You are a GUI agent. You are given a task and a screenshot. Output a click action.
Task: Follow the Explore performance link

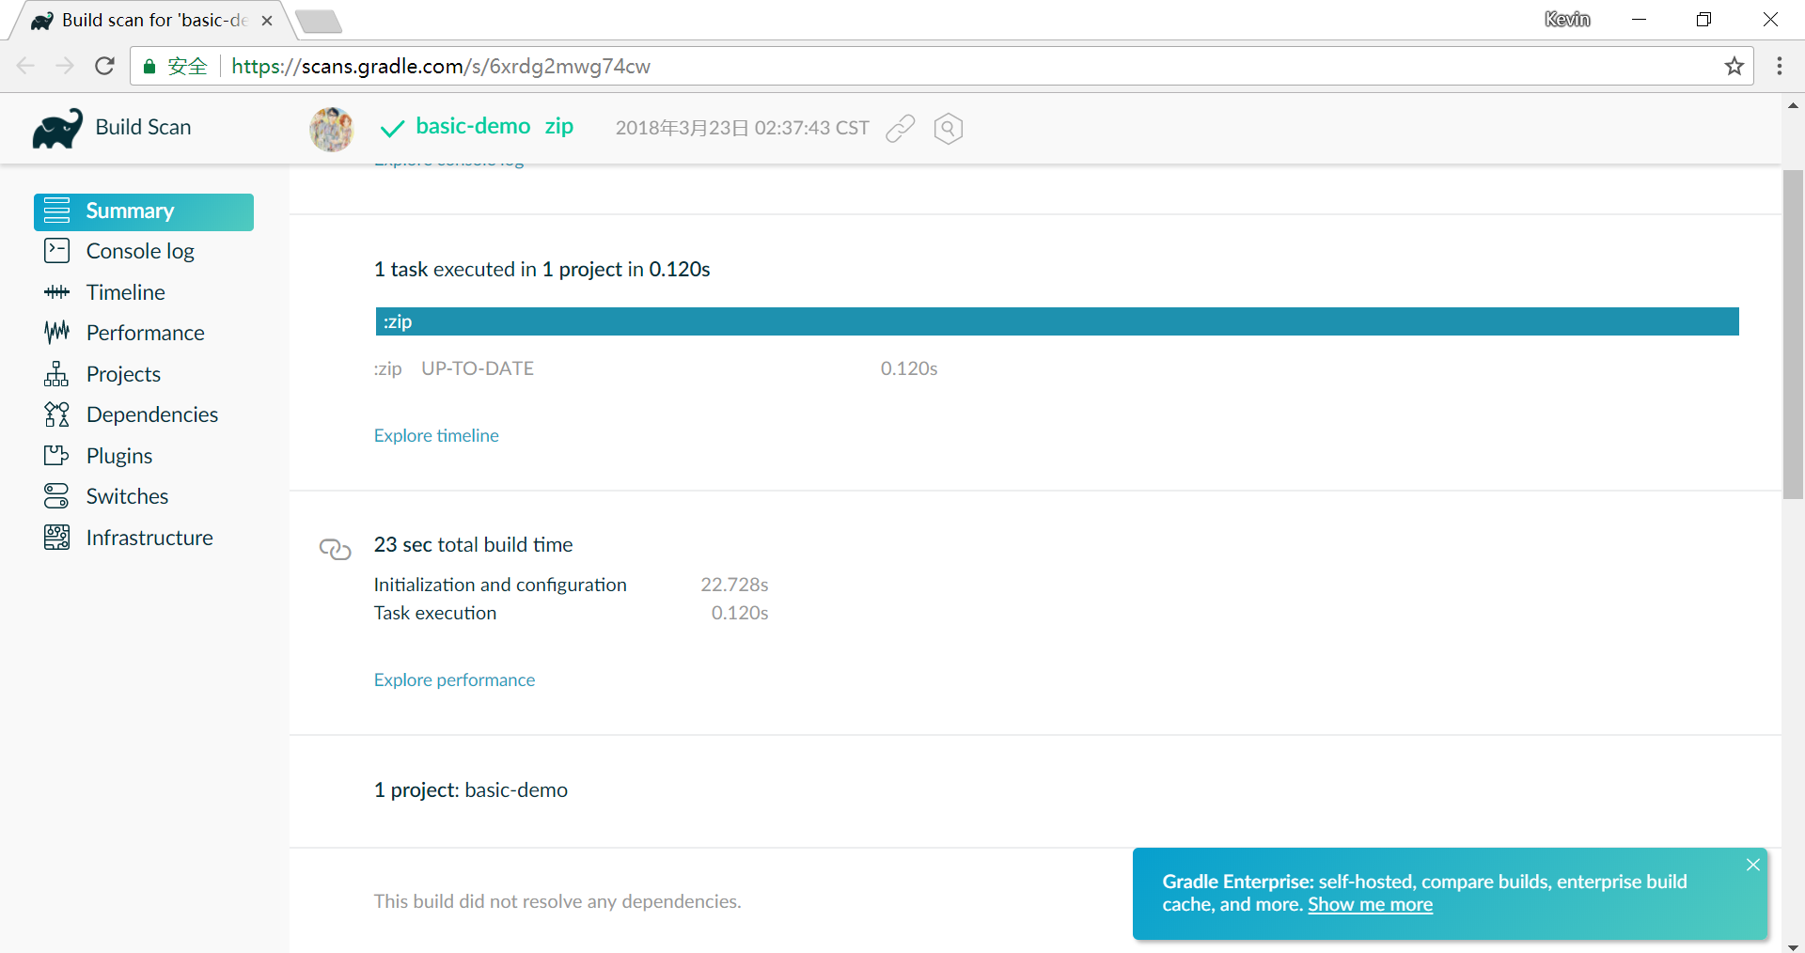click(x=454, y=680)
